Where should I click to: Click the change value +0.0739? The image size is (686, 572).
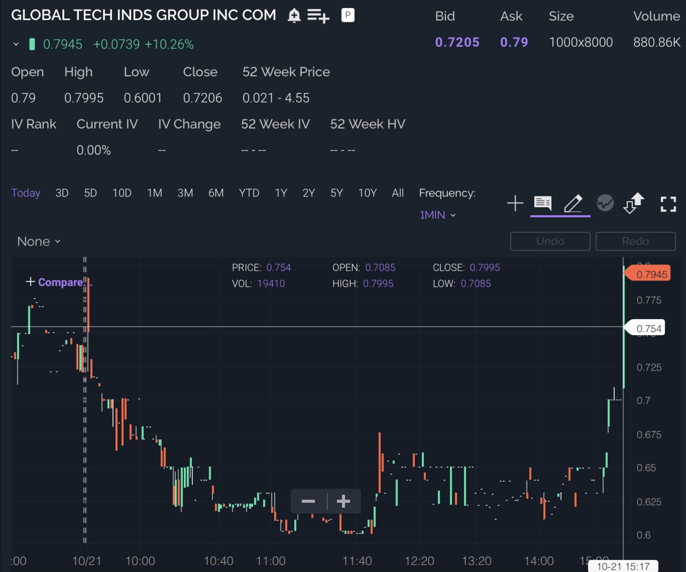point(116,44)
